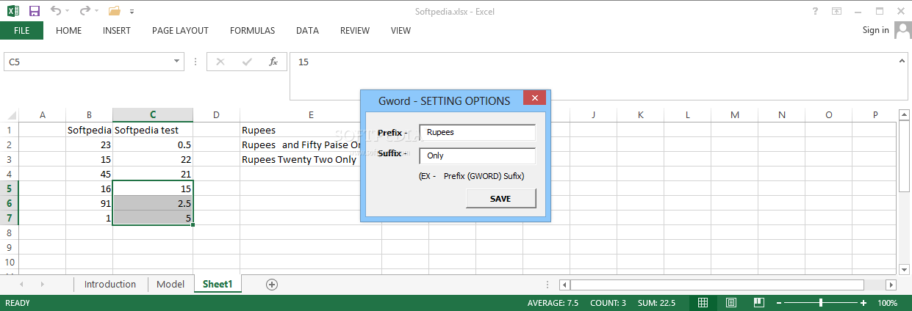Click the Enter checkmark formula bar icon
Image resolution: width=912 pixels, height=311 pixels.
click(247, 62)
